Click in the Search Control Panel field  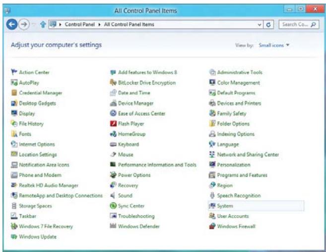[299, 24]
